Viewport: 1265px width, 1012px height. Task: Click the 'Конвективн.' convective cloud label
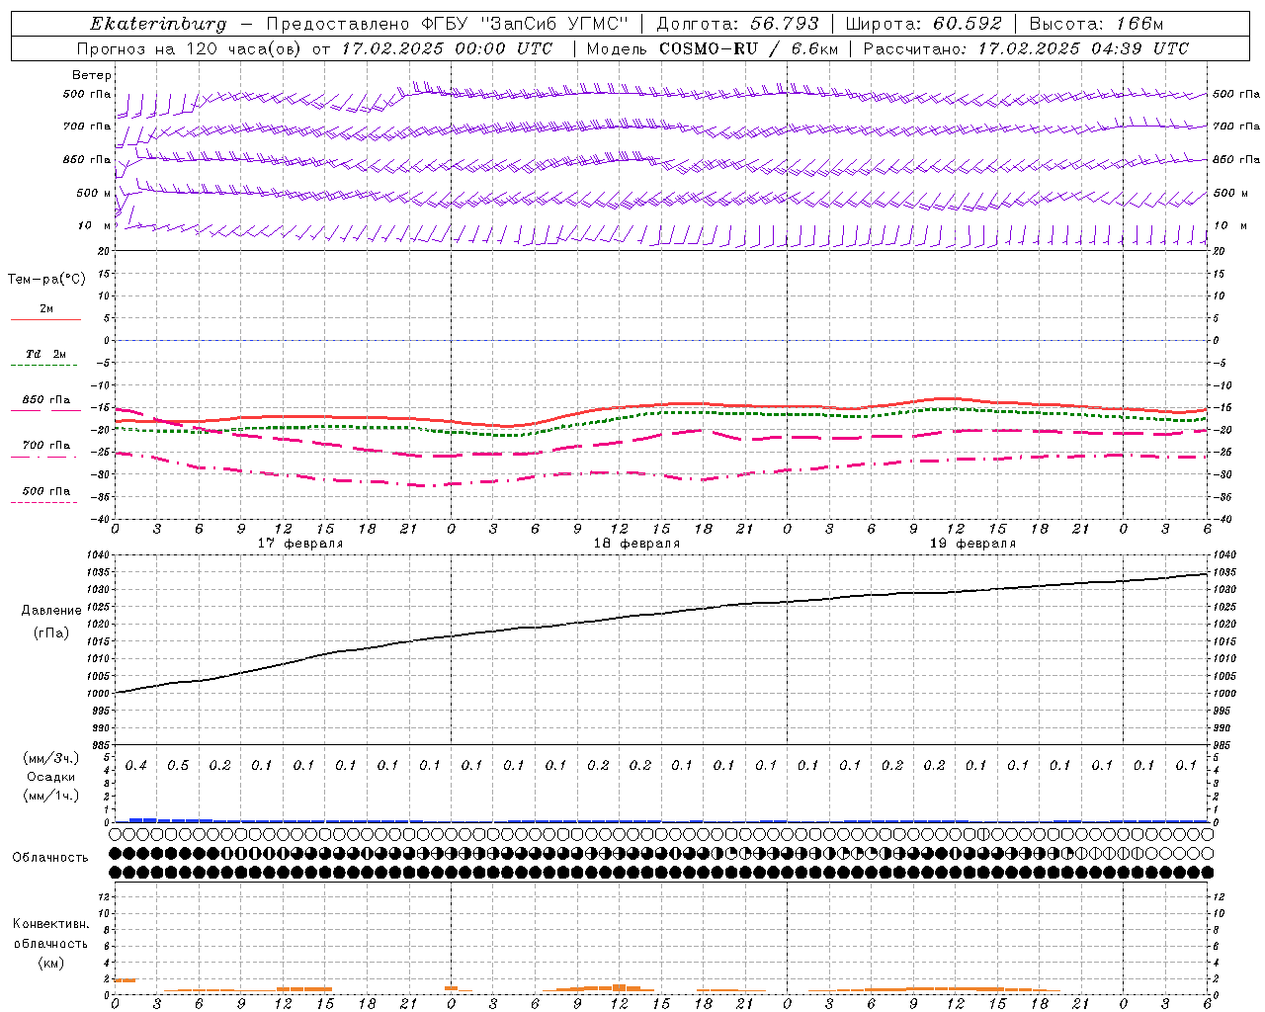(51, 924)
